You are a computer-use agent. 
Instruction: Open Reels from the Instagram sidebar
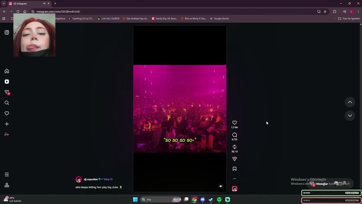(x=7, y=82)
